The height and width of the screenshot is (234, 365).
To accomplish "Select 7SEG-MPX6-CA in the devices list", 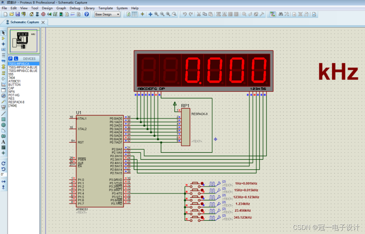I will (x=24, y=64).
